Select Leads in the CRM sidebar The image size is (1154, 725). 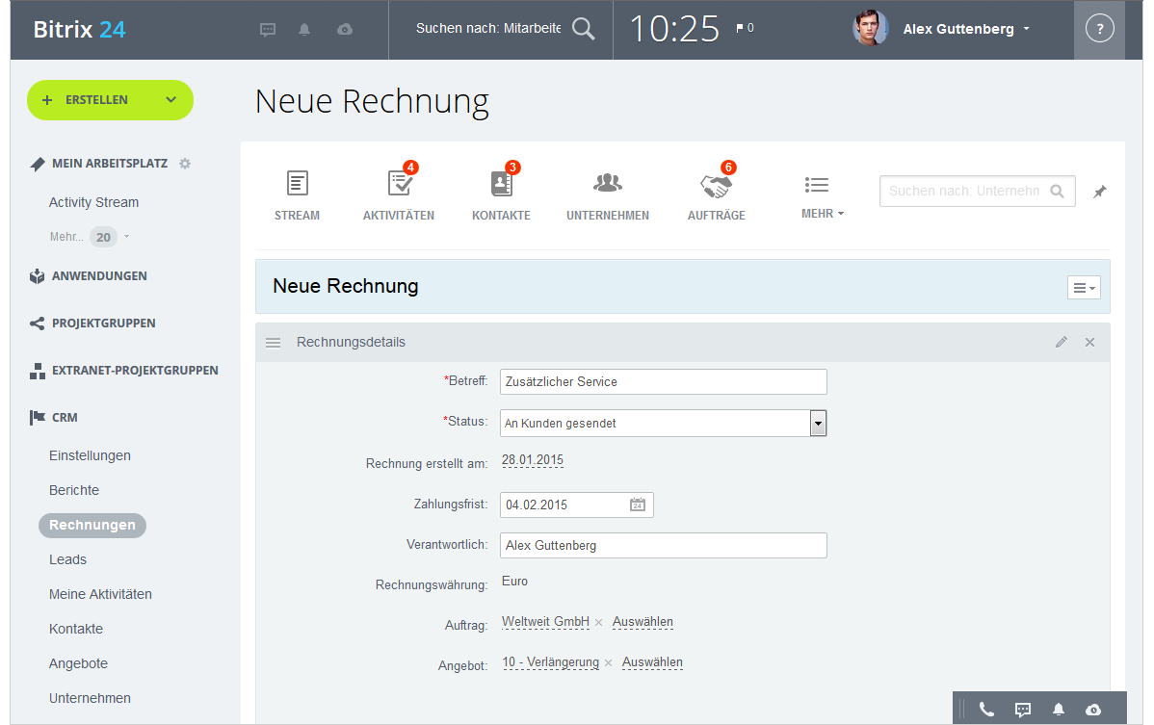click(67, 559)
